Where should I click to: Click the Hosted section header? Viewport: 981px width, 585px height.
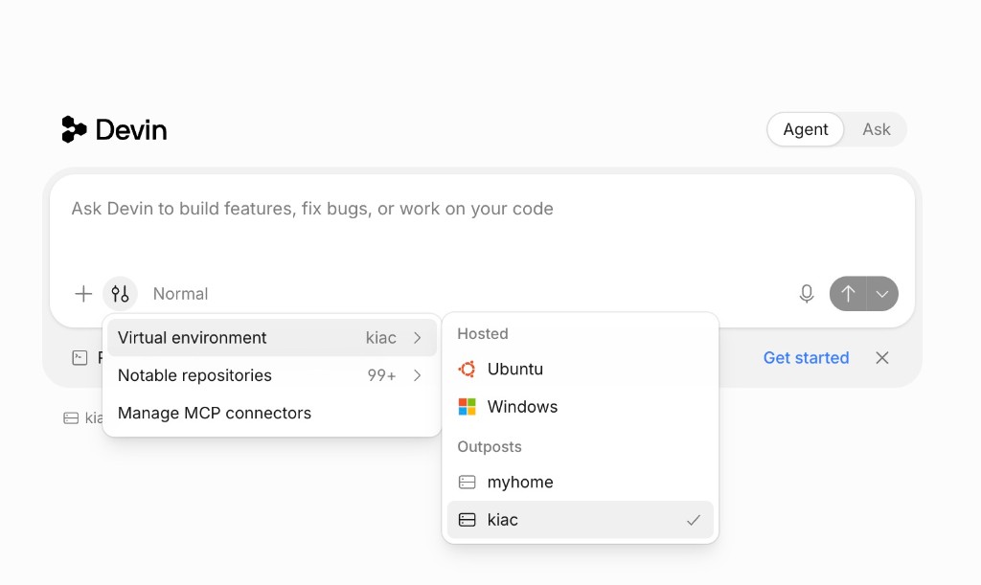click(x=483, y=334)
